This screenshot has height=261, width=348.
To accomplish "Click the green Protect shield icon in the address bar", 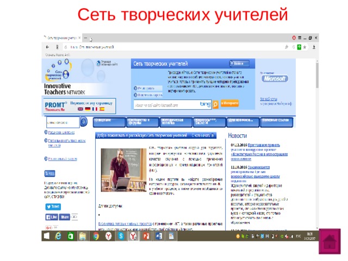I will click(299, 47).
